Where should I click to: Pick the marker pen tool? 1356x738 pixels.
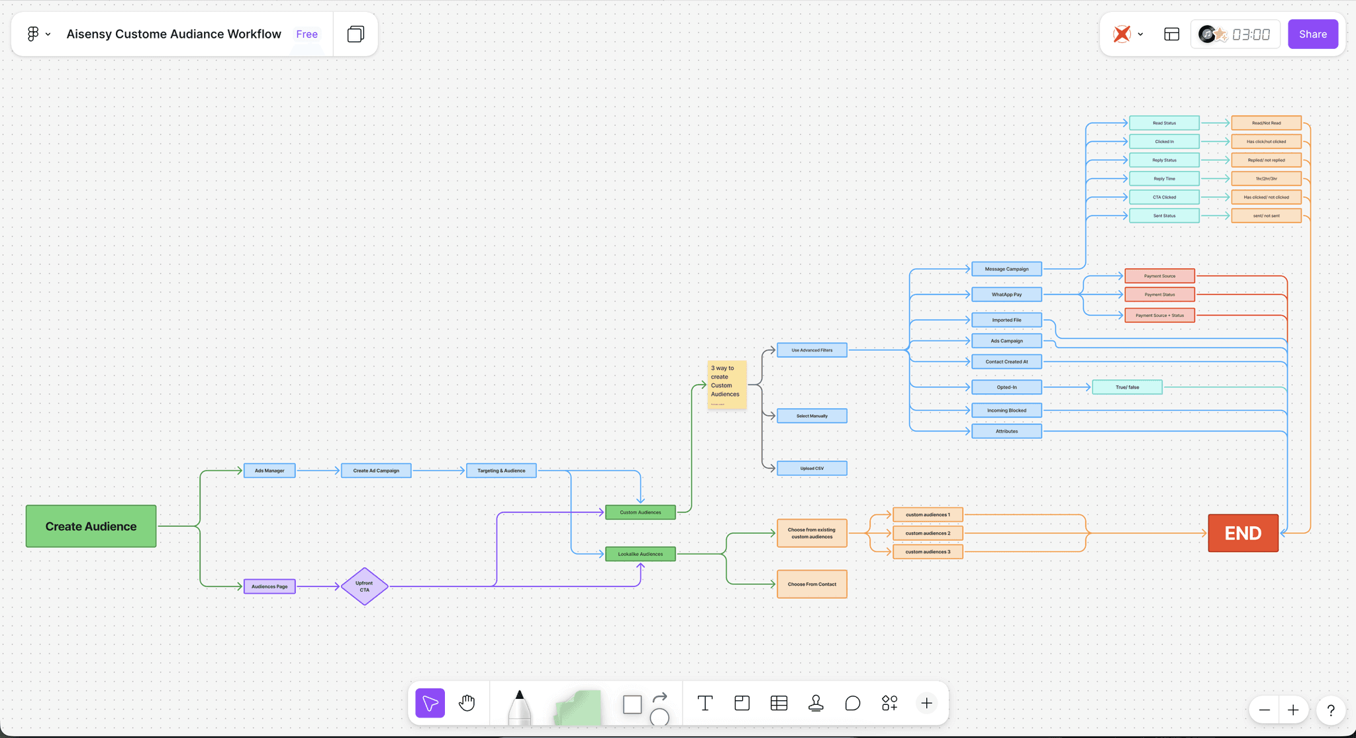tap(520, 707)
